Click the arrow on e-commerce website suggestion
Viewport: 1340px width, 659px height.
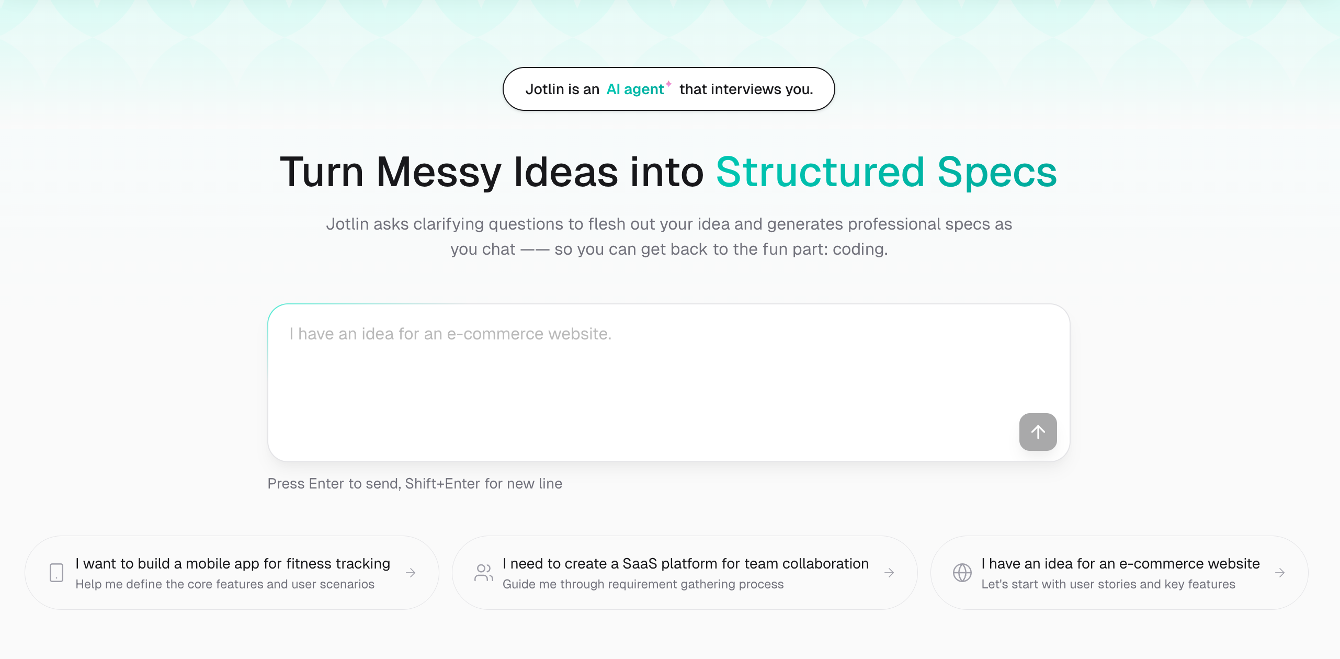point(1280,573)
